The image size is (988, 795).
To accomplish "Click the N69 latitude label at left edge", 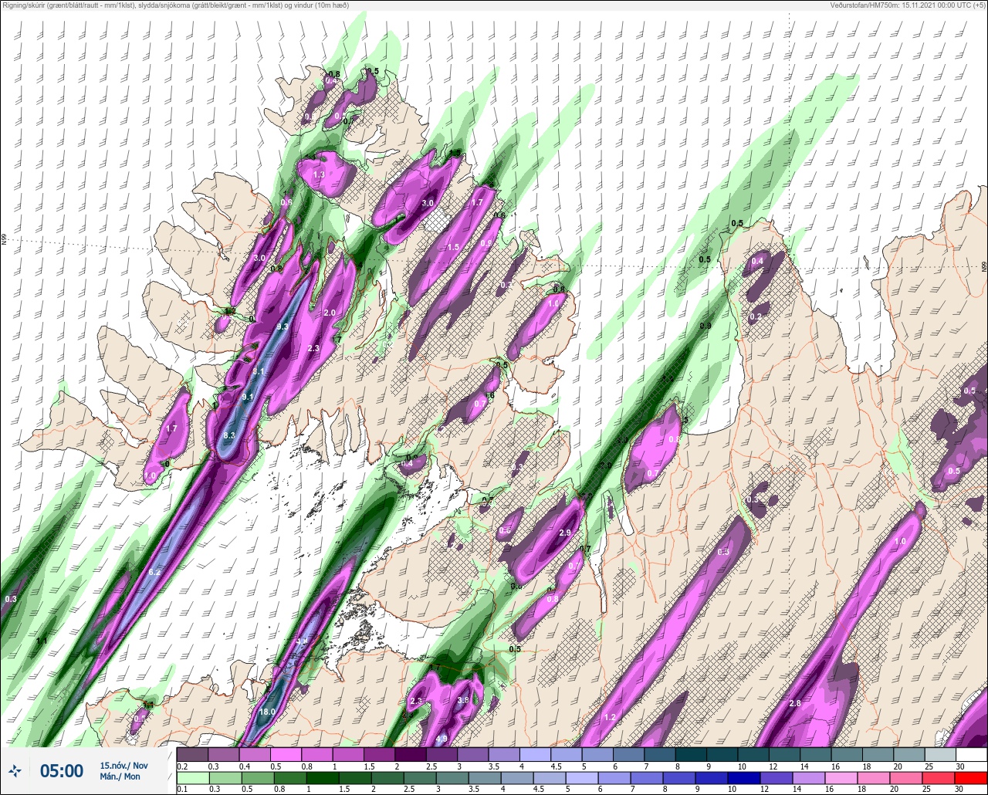I will [x=4, y=241].
